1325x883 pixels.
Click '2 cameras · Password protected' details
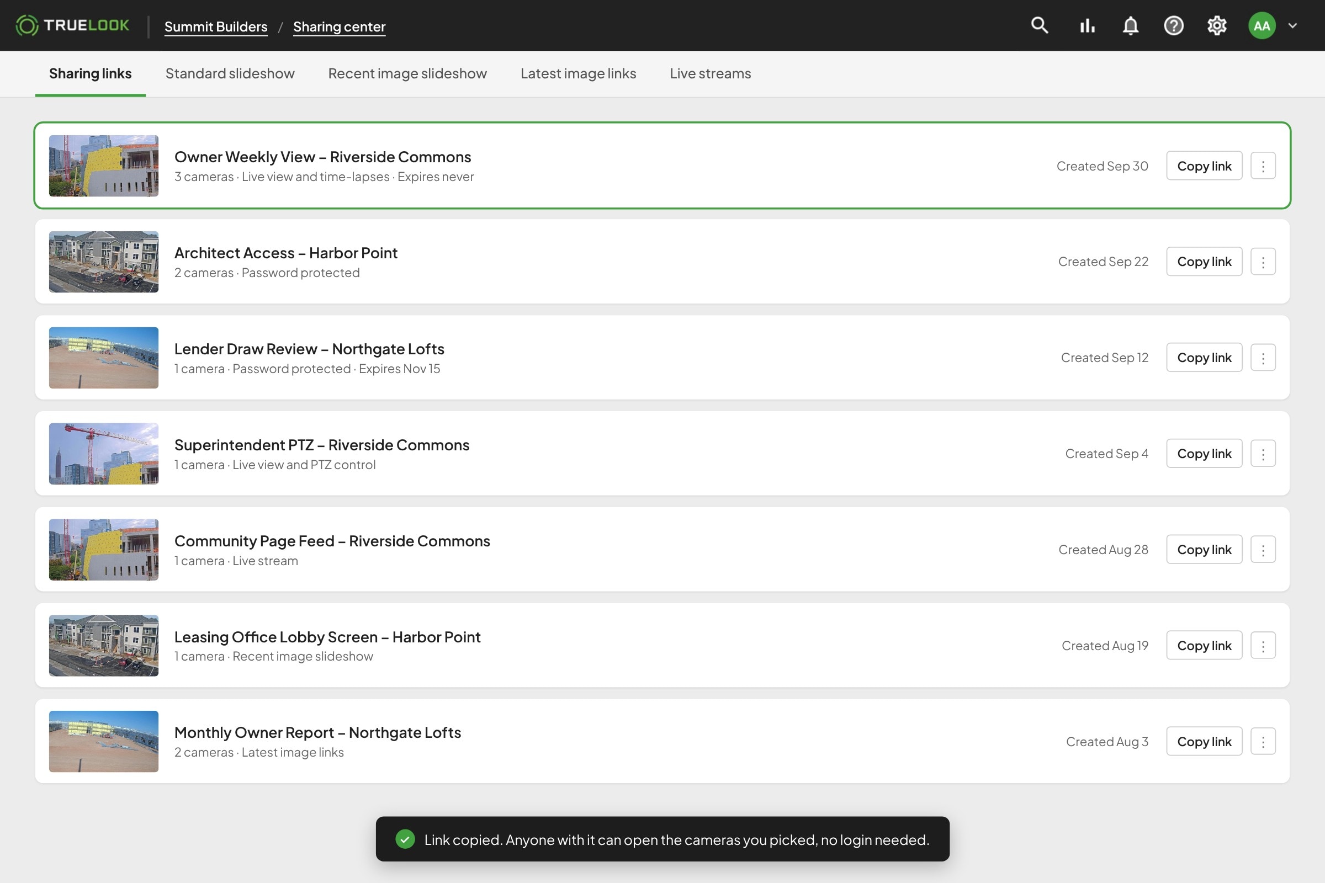[267, 273]
